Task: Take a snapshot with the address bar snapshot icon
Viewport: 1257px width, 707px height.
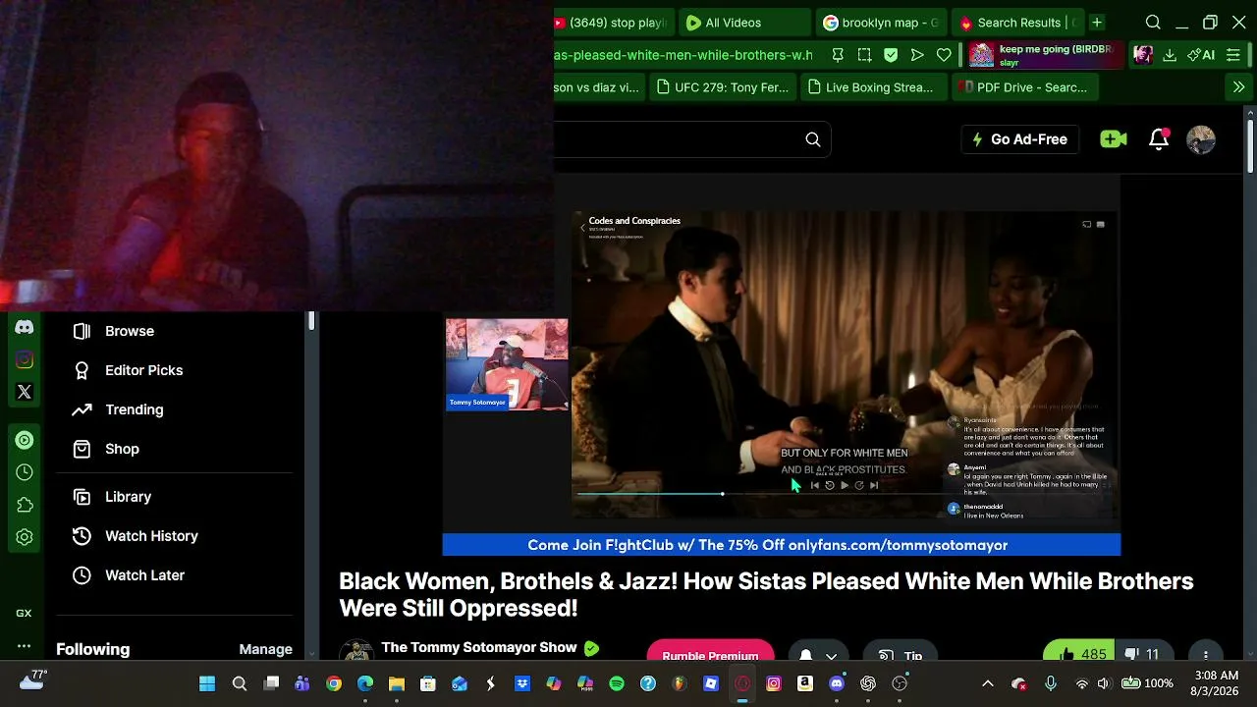Action: coord(864,55)
